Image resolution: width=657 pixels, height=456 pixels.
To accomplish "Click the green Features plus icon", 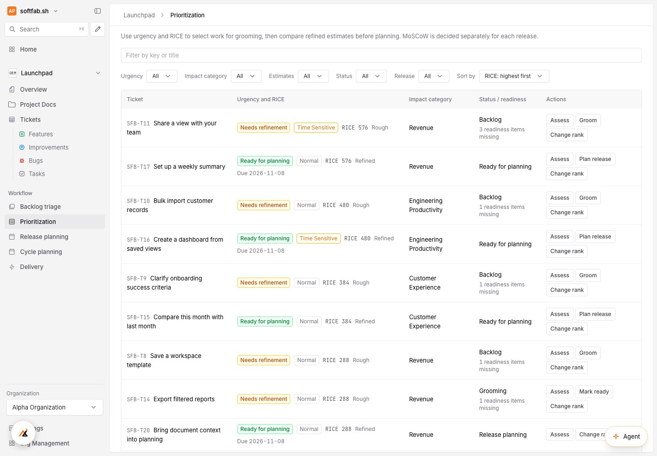I will pos(22,134).
